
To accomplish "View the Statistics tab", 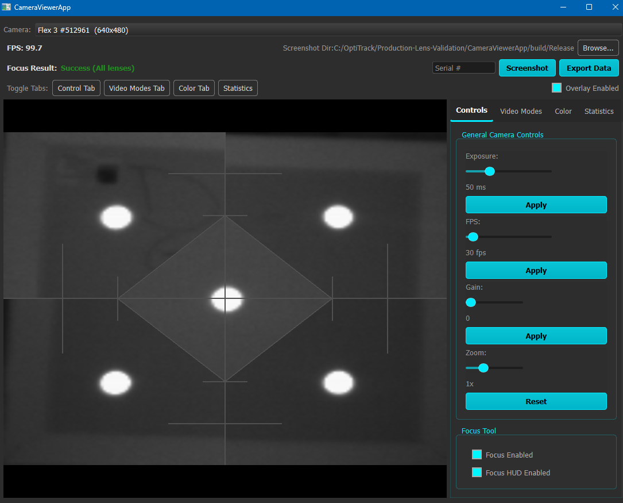I will click(x=599, y=111).
